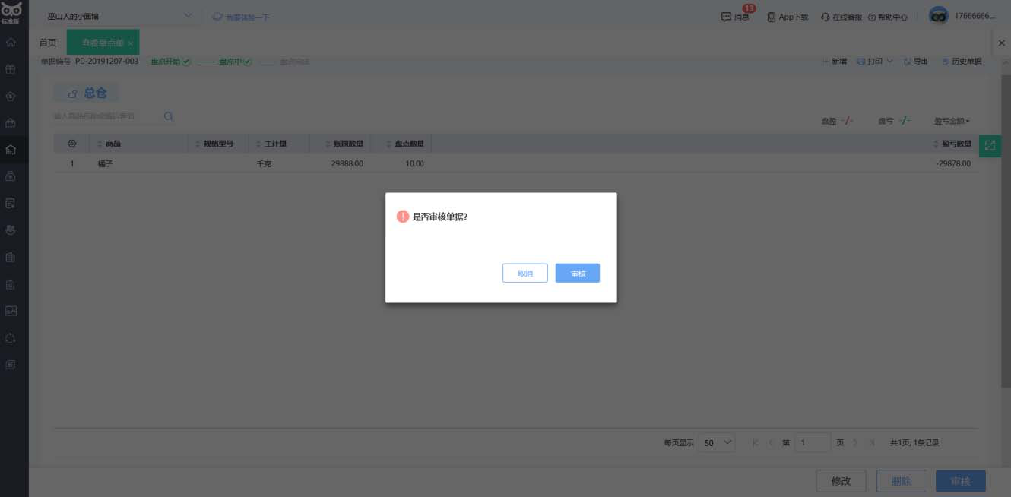Click the bottom-right 审核 button

click(x=961, y=481)
